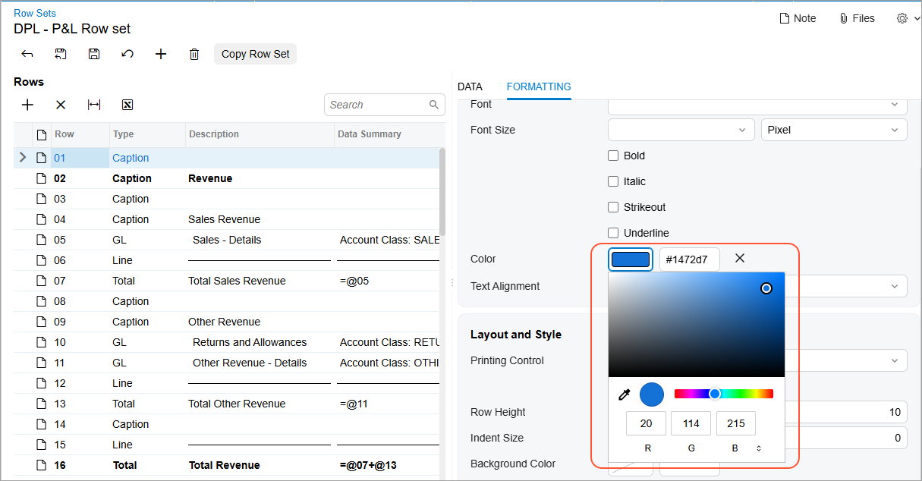Open the Row Sets breadcrumb link
The image size is (922, 481).
click(35, 13)
